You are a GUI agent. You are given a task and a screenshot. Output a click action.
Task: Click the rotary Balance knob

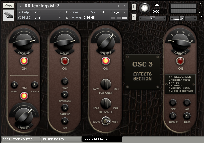click(x=106, y=84)
